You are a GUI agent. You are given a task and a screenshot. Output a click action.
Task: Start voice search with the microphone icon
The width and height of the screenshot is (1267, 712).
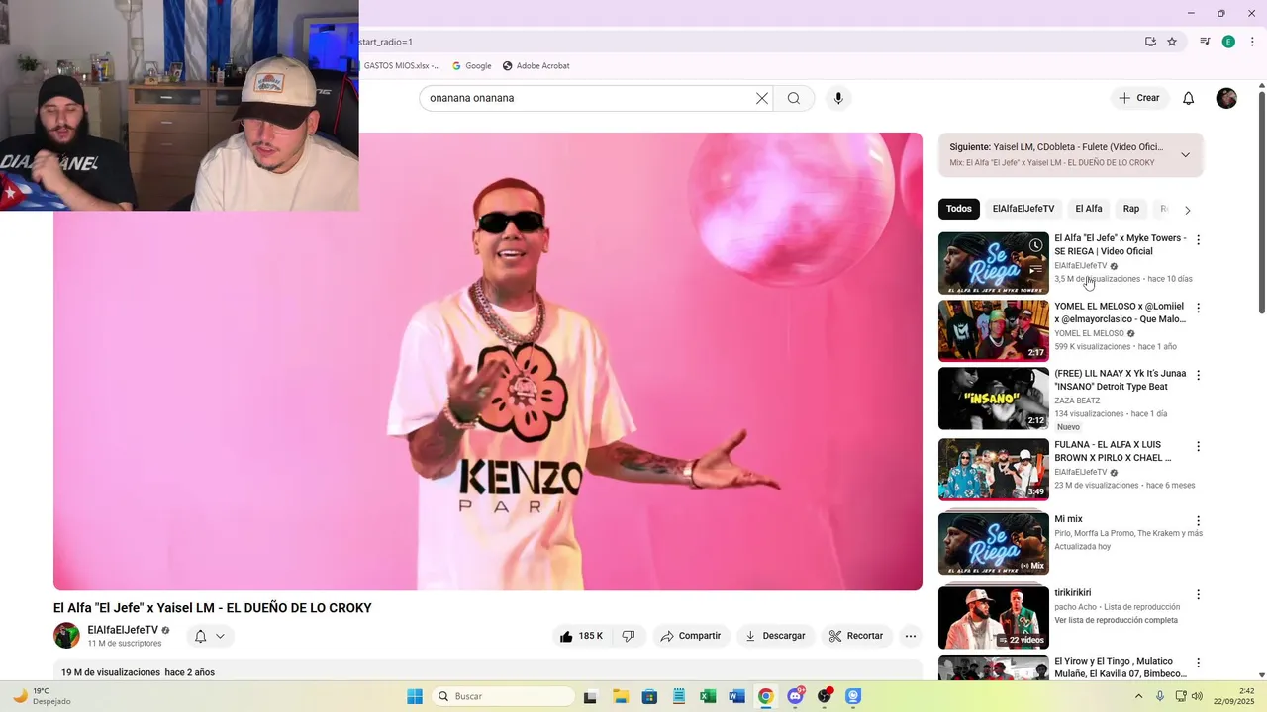coord(838,98)
